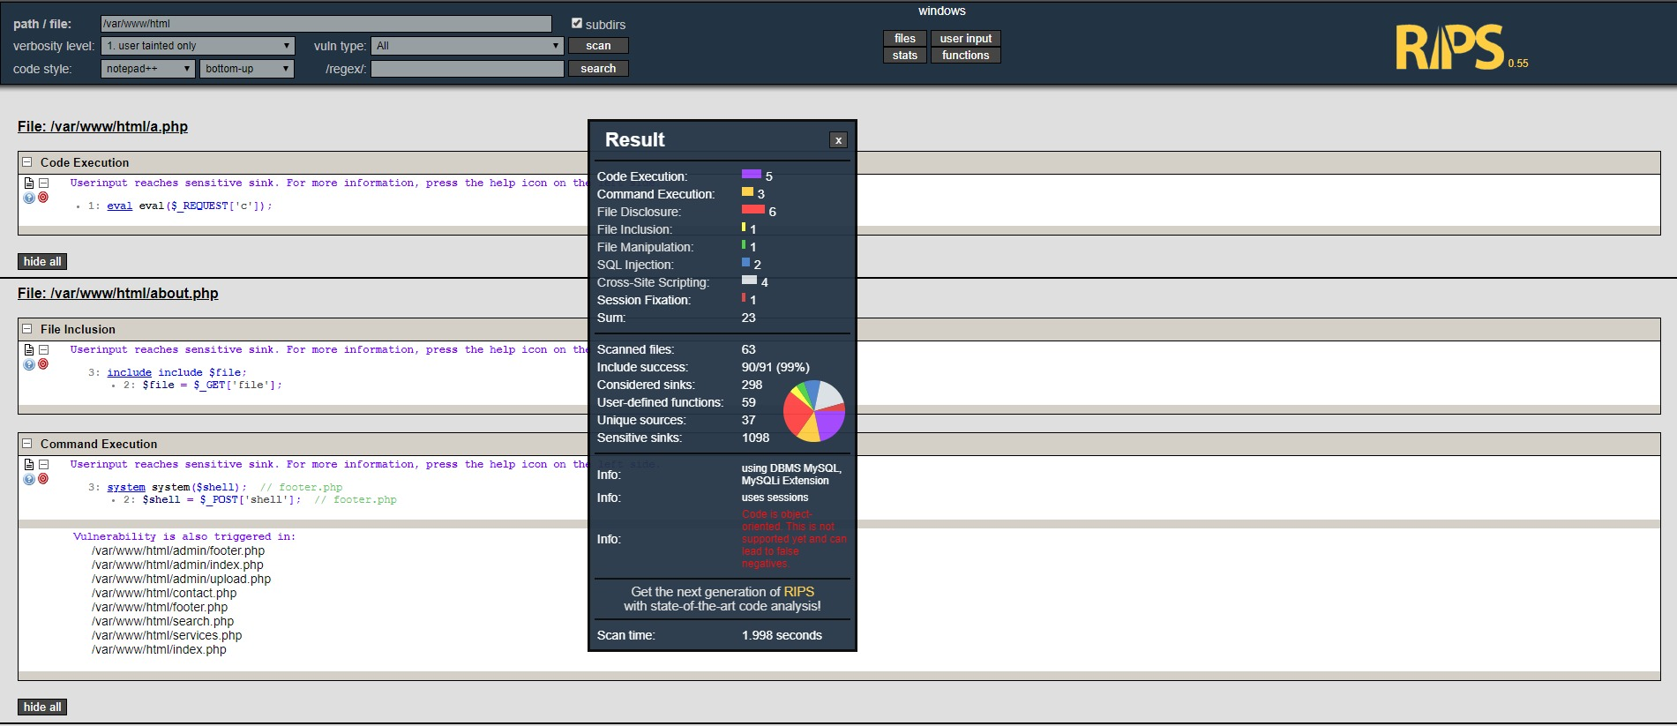Click the Command Execution yellow color bar

coord(748,191)
